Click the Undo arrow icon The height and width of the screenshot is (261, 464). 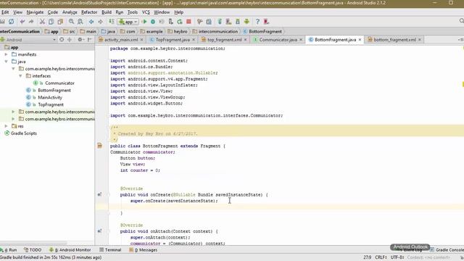pos(22,22)
